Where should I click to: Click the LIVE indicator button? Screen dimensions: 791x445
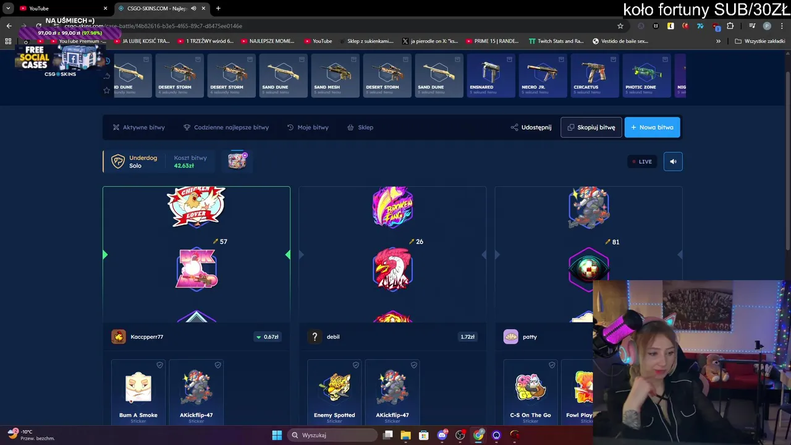tap(641, 161)
